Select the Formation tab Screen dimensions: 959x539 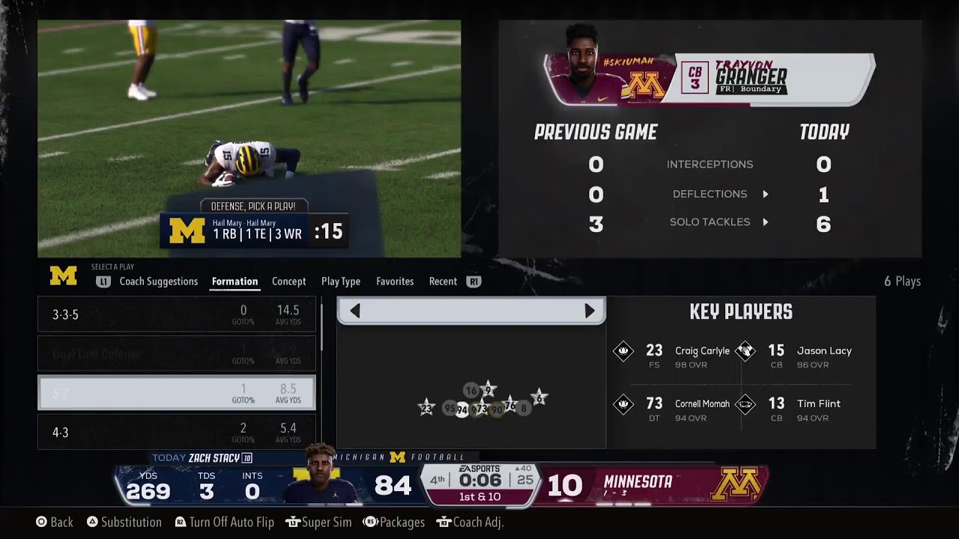(235, 281)
